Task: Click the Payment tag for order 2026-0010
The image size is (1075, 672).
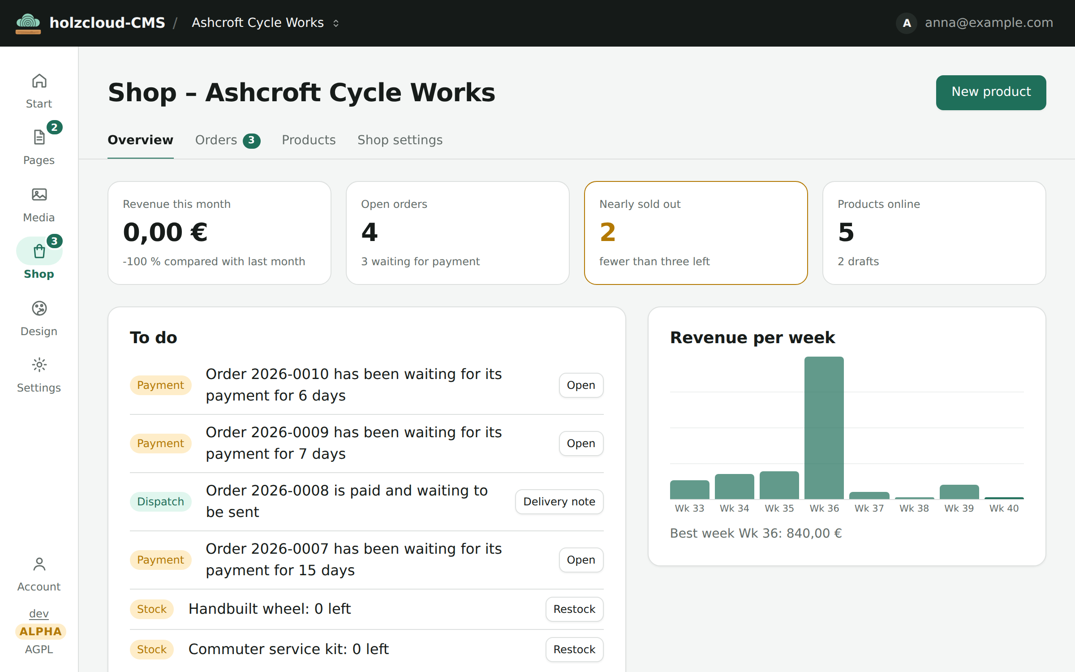Action: coord(160,385)
